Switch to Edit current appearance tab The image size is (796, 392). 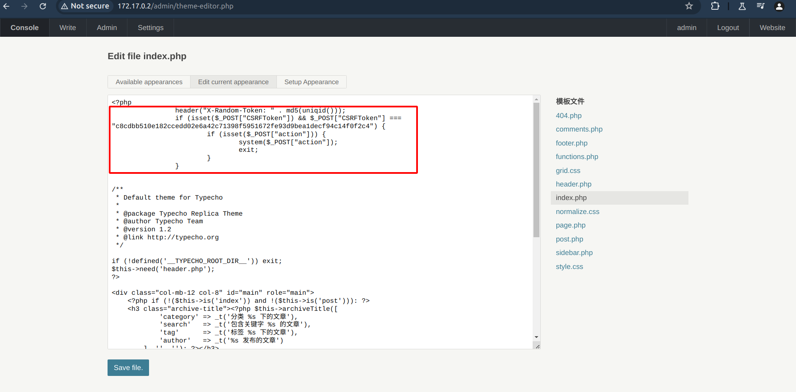[233, 82]
